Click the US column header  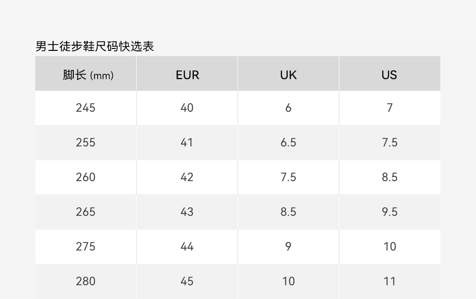click(x=389, y=75)
